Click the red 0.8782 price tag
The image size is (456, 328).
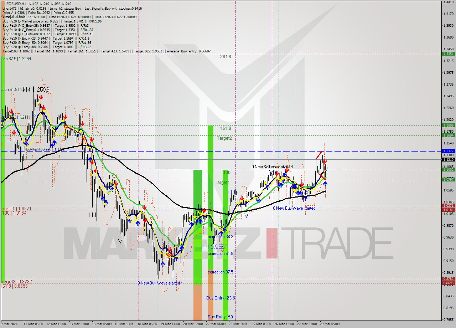pos(448,279)
